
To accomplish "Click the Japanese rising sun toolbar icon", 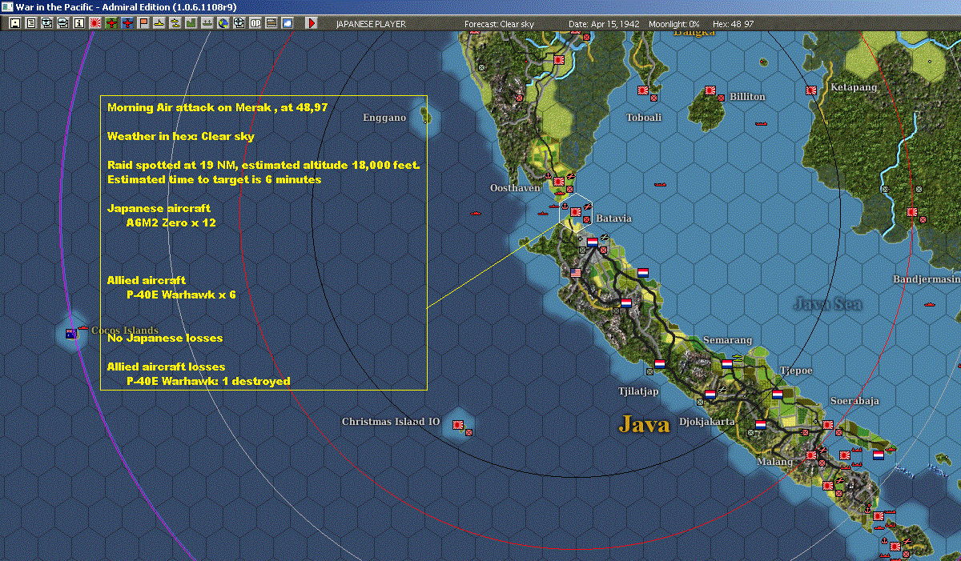I will pyautogui.click(x=94, y=23).
